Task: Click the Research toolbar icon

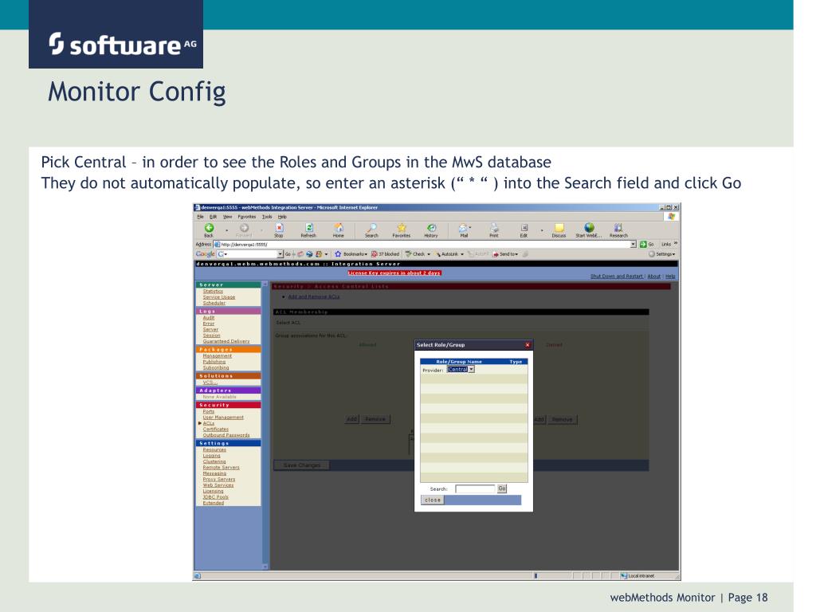Action: click(x=618, y=228)
